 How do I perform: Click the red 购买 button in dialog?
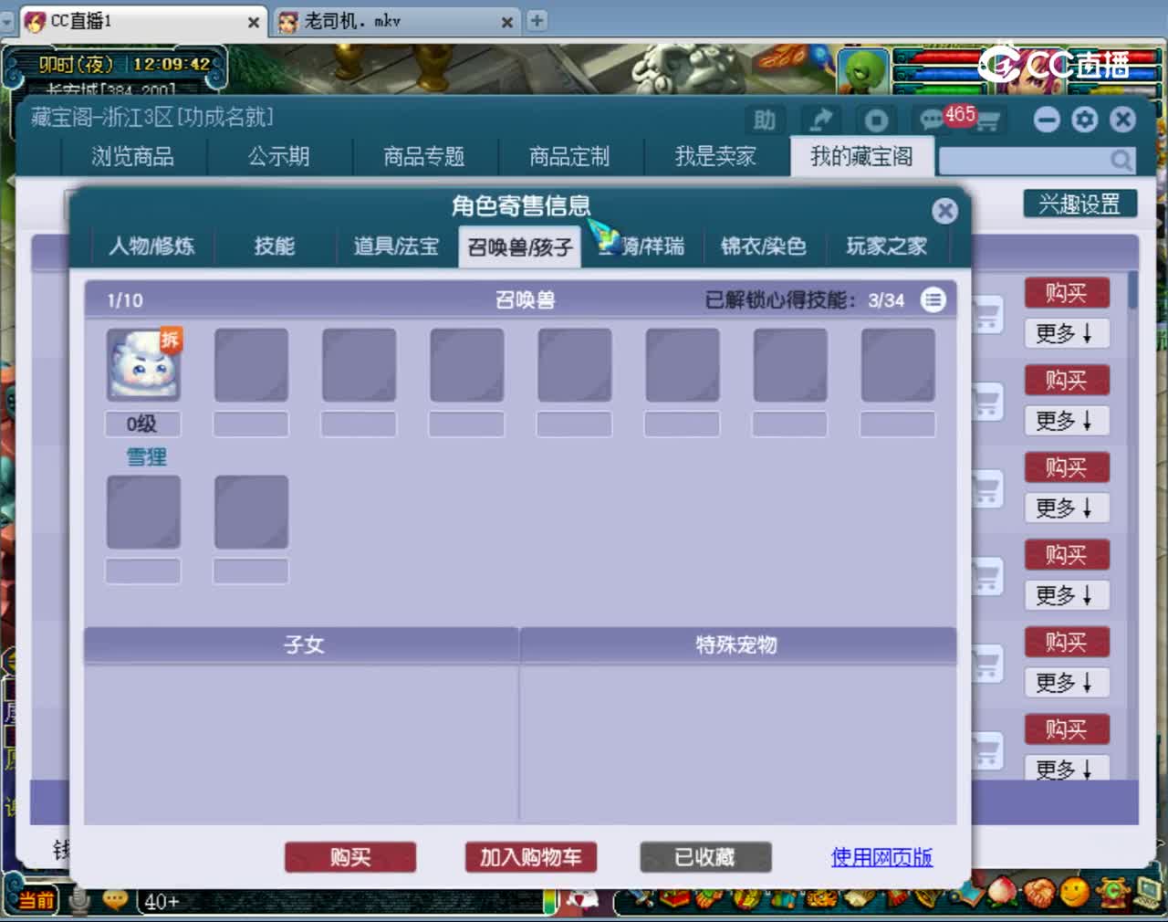point(350,857)
